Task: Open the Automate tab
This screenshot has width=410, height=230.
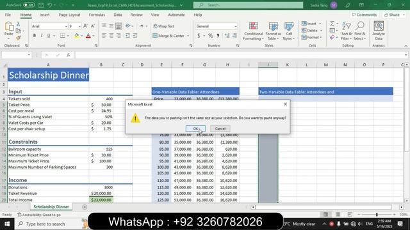Action: pos(176,15)
